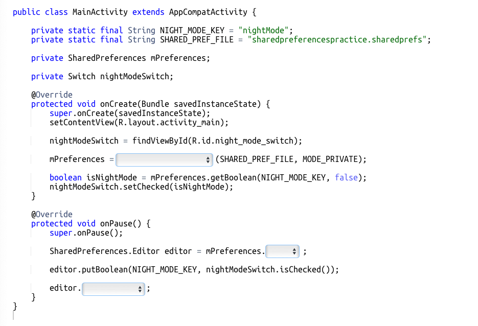Screen dimensions: 478x326
Task: Click 'protected void onPause()' signature
Action: pyautogui.click(x=91, y=224)
